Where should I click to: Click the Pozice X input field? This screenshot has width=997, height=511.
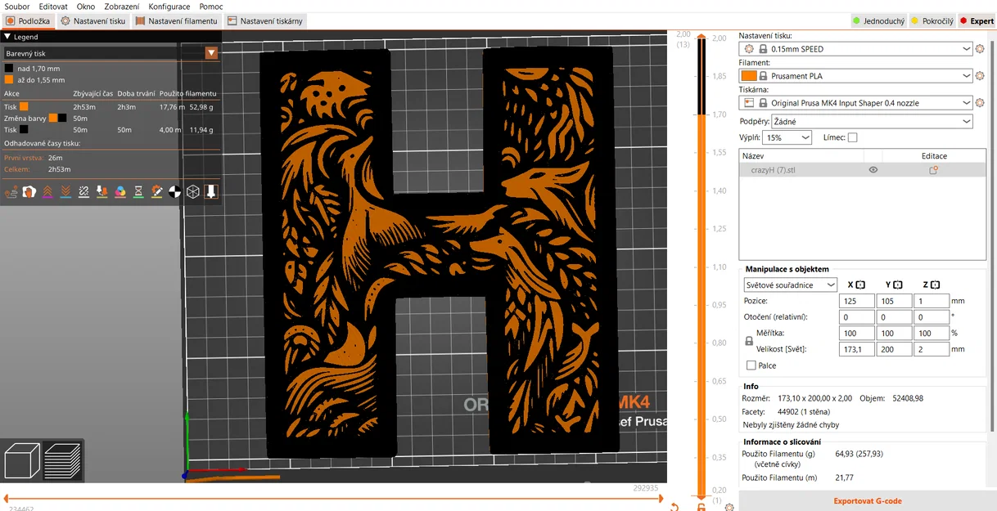pyautogui.click(x=857, y=301)
